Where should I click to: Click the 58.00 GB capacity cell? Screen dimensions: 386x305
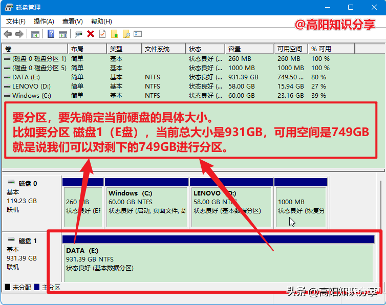tap(242, 86)
